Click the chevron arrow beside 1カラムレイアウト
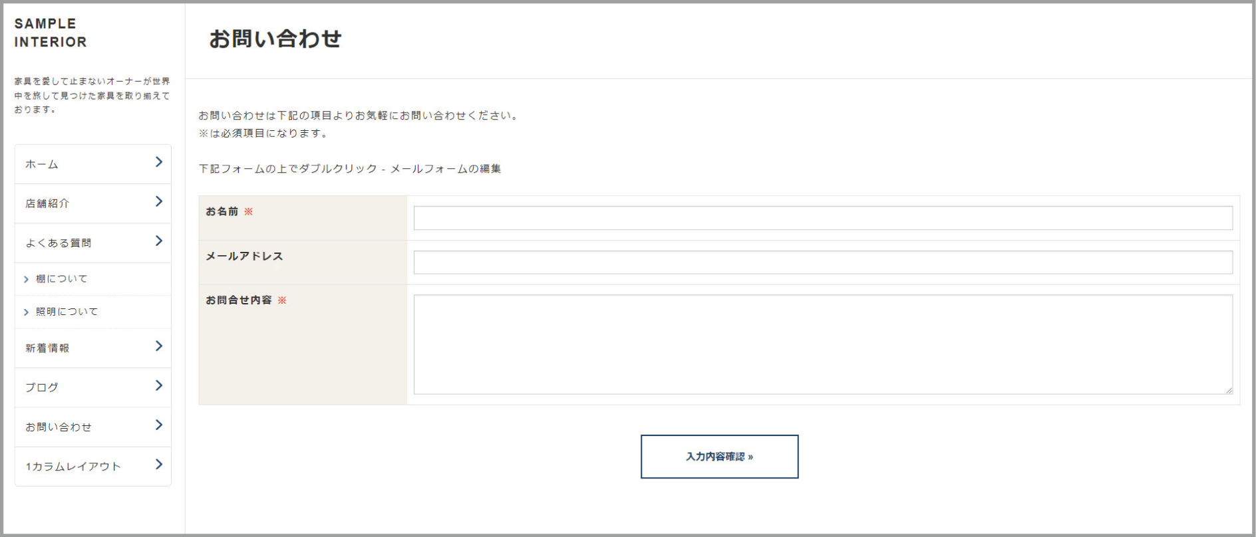This screenshot has height=537, width=1256. click(158, 464)
